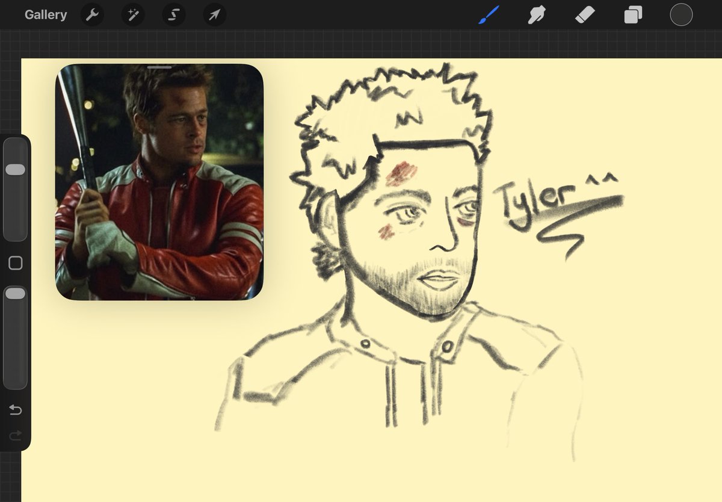Activate the Selection tool
This screenshot has width=722, height=502.
(174, 15)
